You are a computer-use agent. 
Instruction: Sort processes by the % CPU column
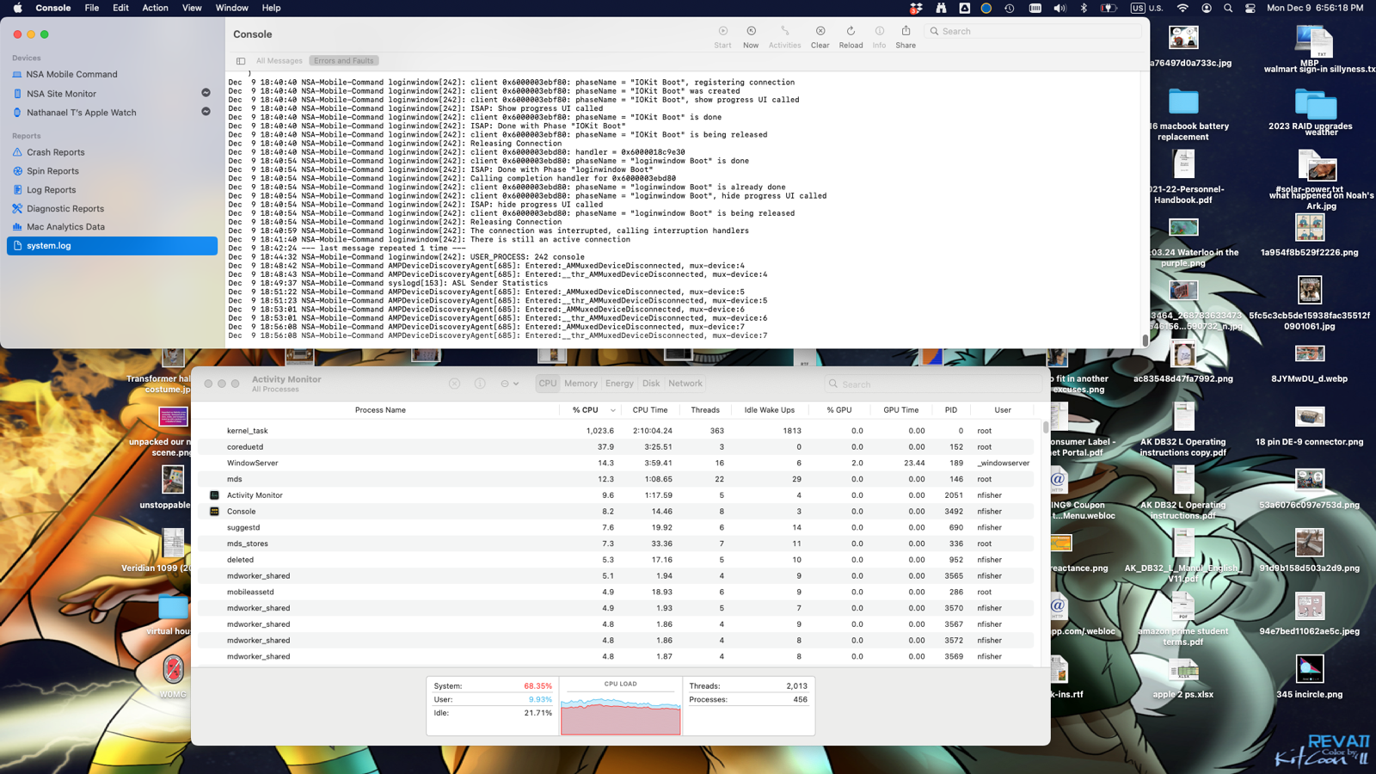click(x=586, y=410)
